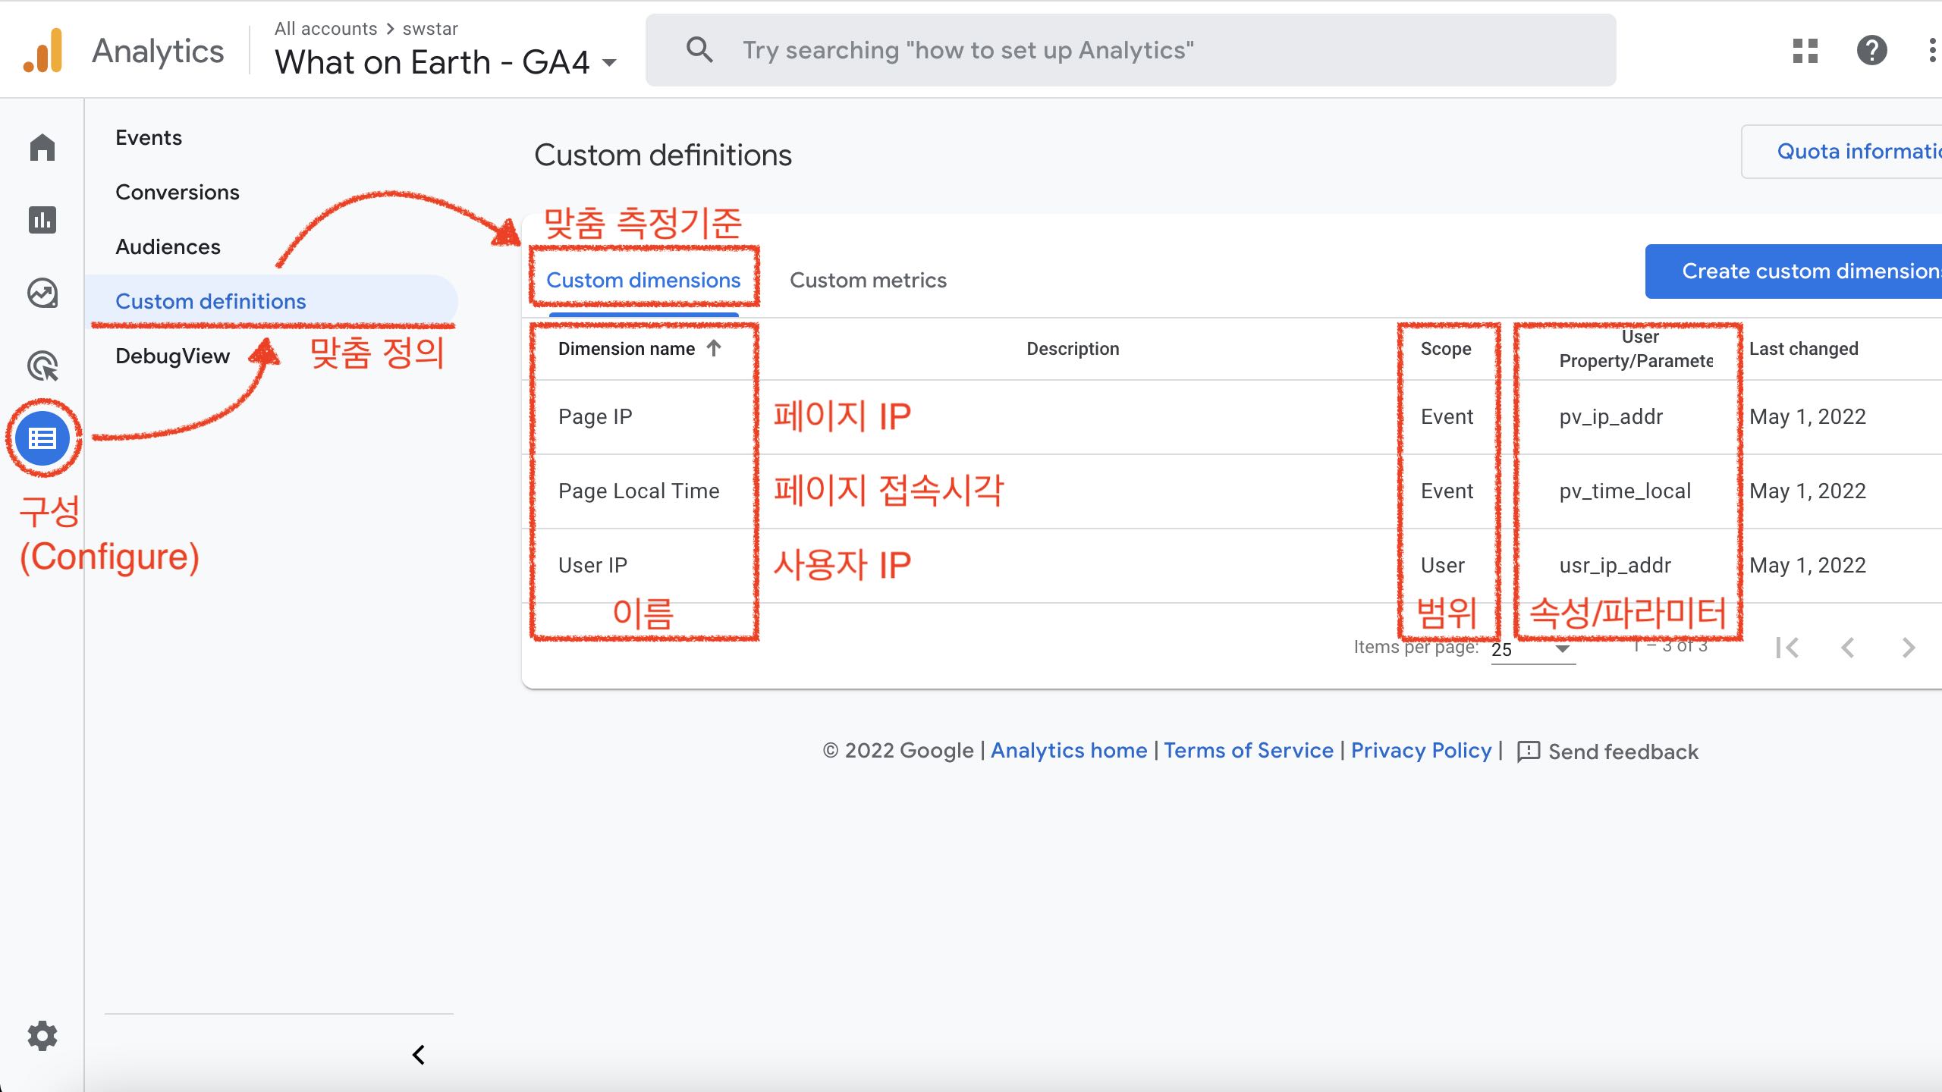Screen dimensions: 1942x1092
Task: Open the Home page from the sidebar
Action: coord(42,147)
